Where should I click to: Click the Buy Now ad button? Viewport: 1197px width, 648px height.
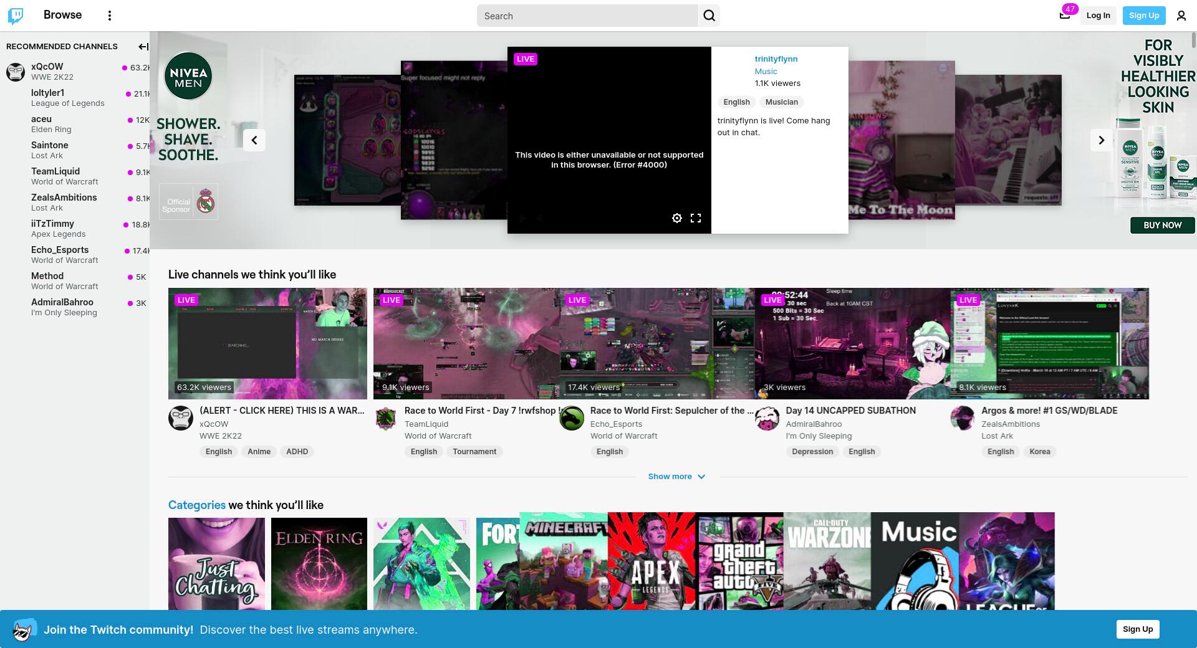pyautogui.click(x=1163, y=226)
